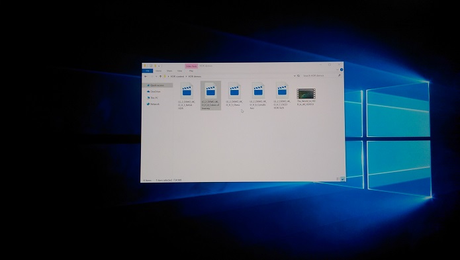Open the Share ribbon tab
The width and height of the screenshot is (460, 260).
[x=169, y=71]
